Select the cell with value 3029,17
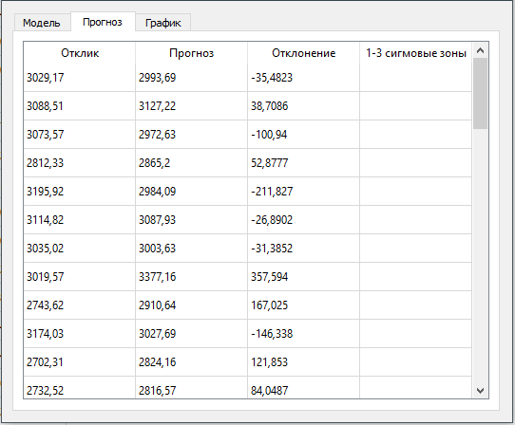This screenshot has height=425, width=515. point(80,78)
